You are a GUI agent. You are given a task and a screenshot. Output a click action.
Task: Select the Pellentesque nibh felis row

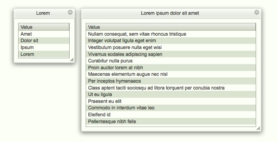[x=171, y=121]
